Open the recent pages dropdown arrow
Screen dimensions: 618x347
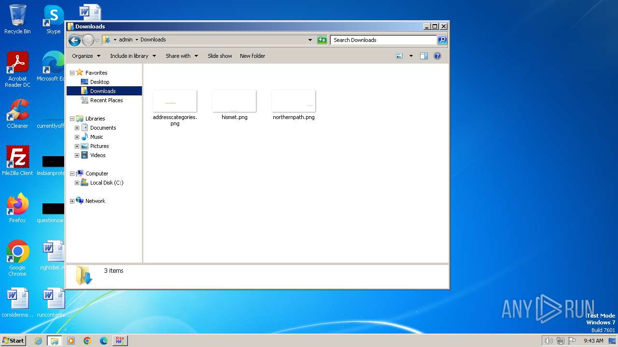[97, 40]
